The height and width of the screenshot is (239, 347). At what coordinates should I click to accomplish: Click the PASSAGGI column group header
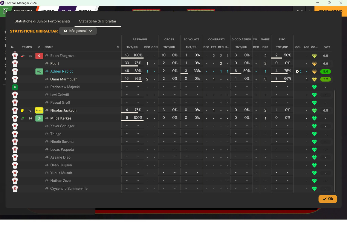coord(140,39)
